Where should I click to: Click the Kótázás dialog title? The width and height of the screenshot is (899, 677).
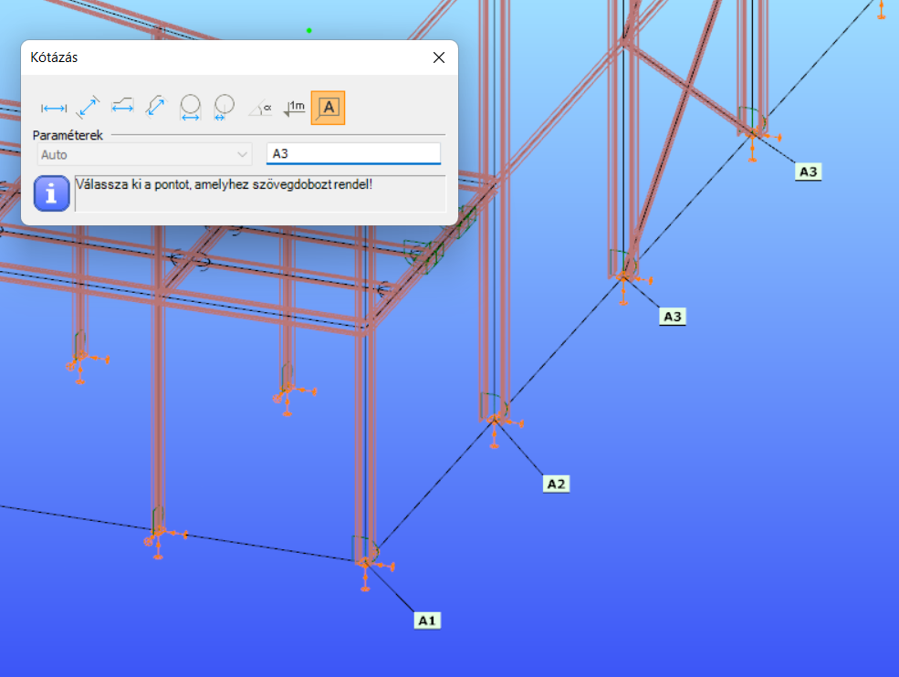click(x=54, y=57)
